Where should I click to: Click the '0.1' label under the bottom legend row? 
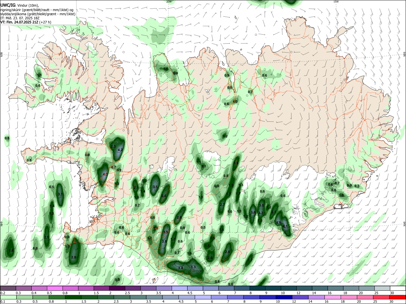pyautogui.click(x=2, y=301)
